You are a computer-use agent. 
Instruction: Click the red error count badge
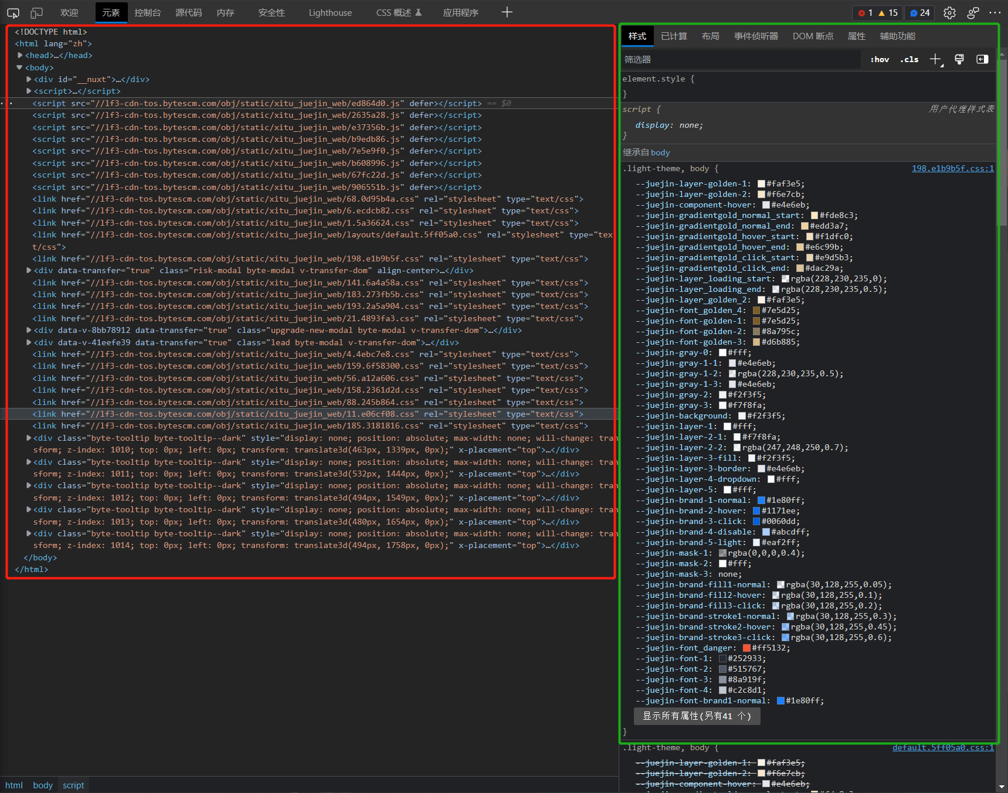click(x=865, y=13)
